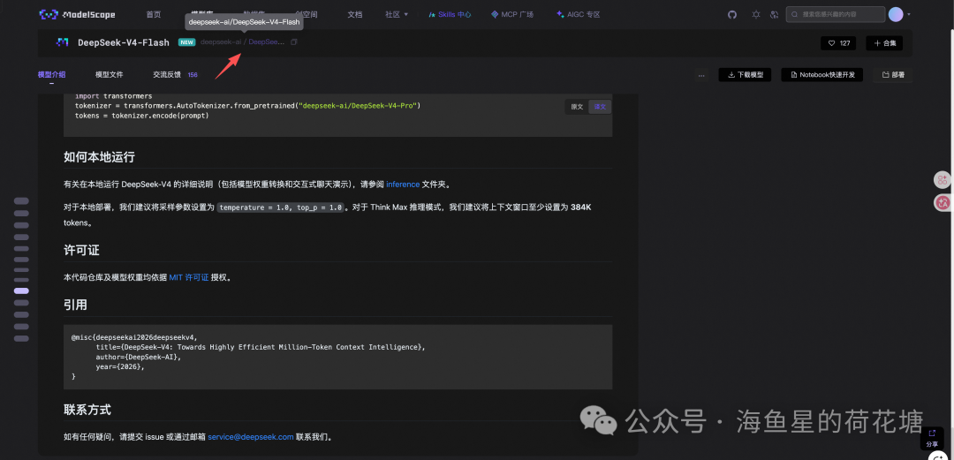
Task: Expand the 社区 dropdown menu
Action: click(397, 15)
